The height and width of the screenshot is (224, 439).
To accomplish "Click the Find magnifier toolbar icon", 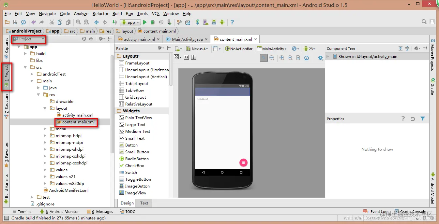I will coord(78,22).
